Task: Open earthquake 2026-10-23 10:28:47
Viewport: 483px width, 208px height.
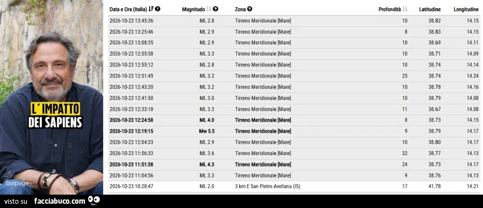Action: (x=294, y=186)
